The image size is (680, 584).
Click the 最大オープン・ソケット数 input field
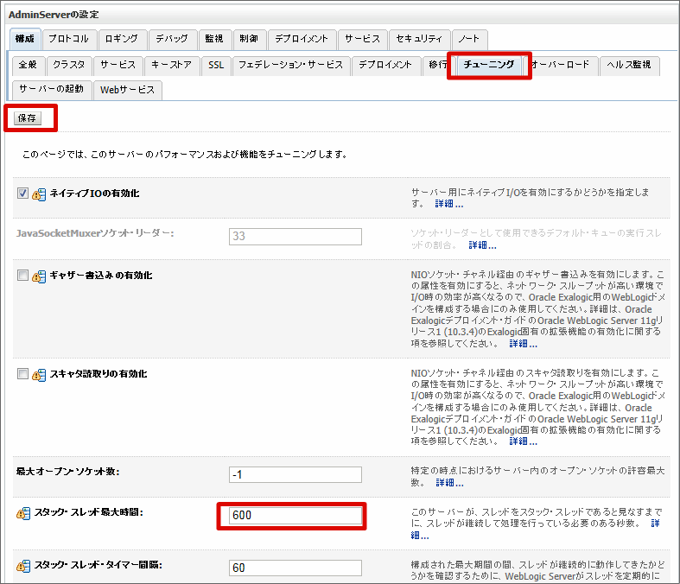click(296, 474)
